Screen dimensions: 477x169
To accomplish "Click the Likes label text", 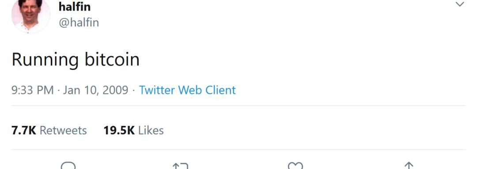I will pos(151,130).
